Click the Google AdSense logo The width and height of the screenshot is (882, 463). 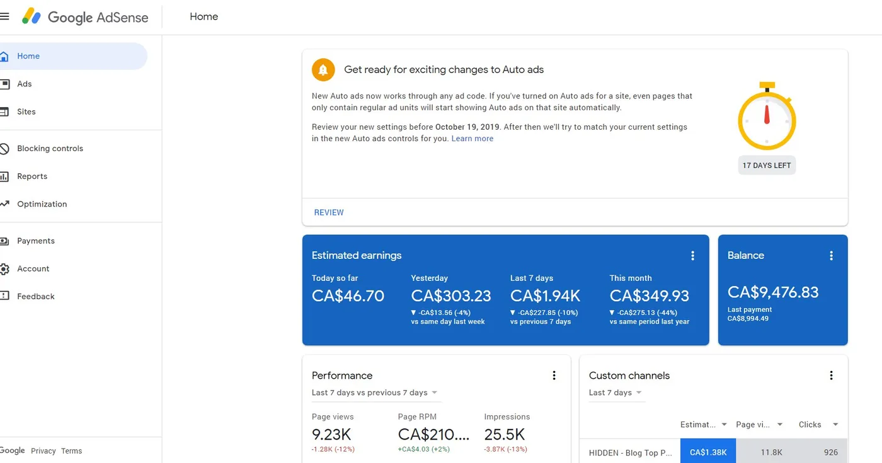[85, 17]
